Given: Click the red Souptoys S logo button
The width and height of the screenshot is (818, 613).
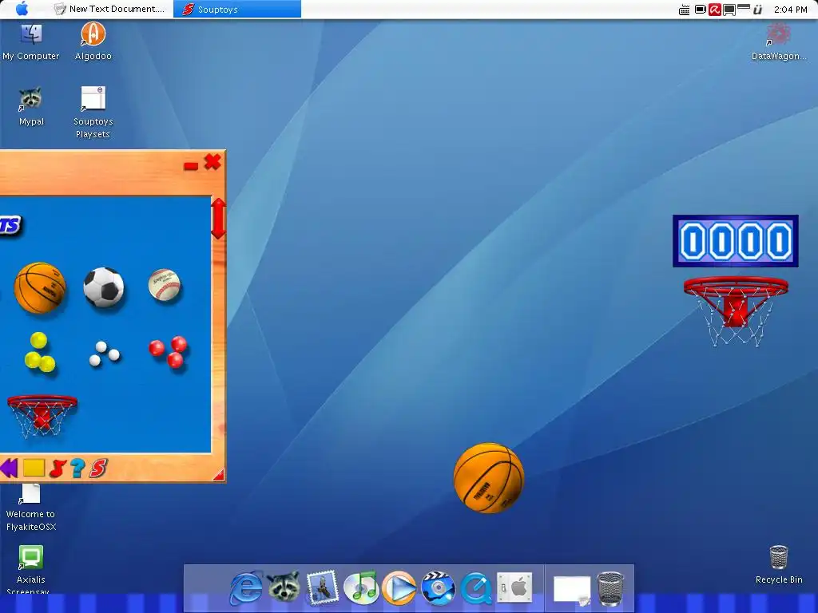Looking at the screenshot, I should point(98,468).
